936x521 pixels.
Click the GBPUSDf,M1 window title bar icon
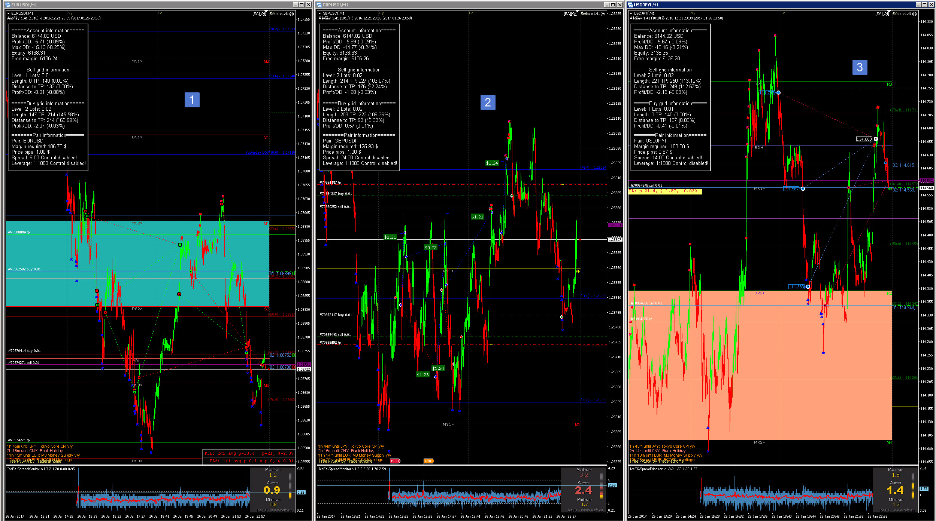coord(319,5)
